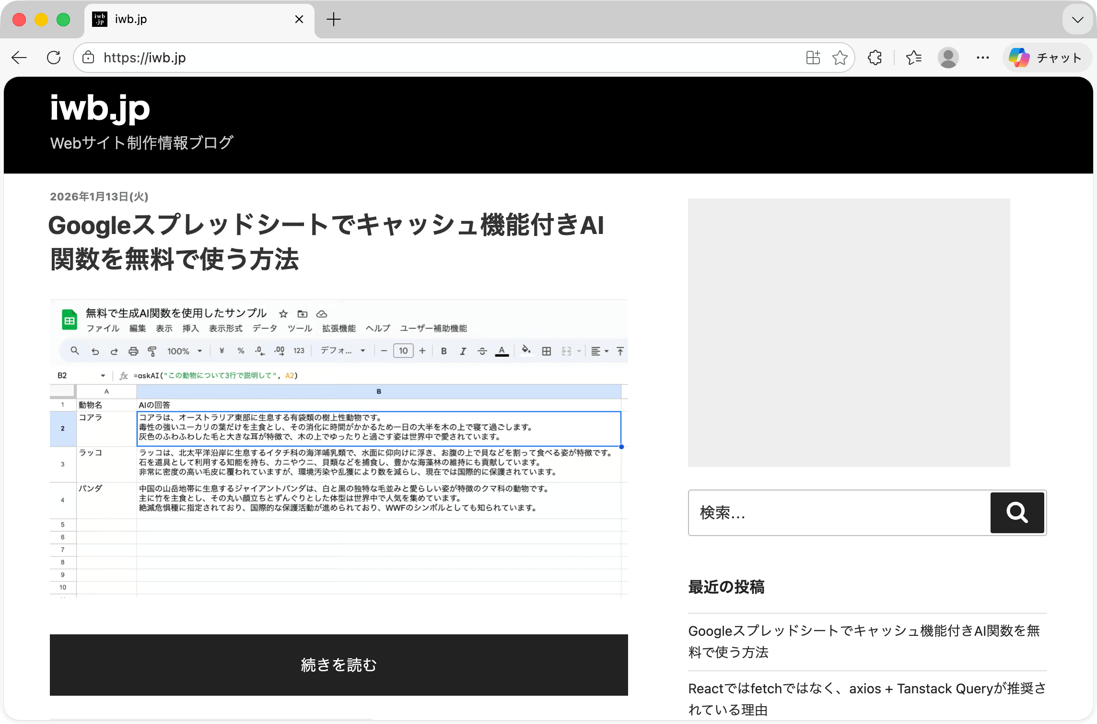The image size is (1097, 724).
Task: Toggle italic formatting
Action: (x=462, y=351)
